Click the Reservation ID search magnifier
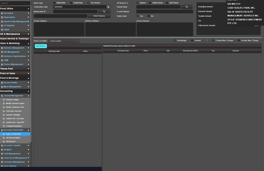 [x=104, y=11]
